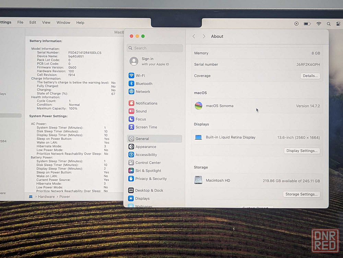Image resolution: width=343 pixels, height=258 pixels.
Task: Open Storage Settings button
Action: point(301,194)
